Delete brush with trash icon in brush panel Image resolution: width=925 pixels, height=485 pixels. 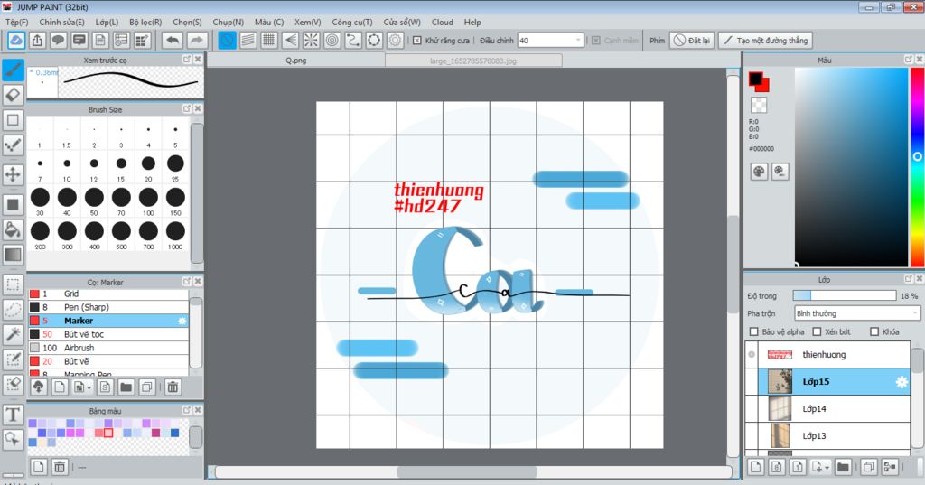173,387
